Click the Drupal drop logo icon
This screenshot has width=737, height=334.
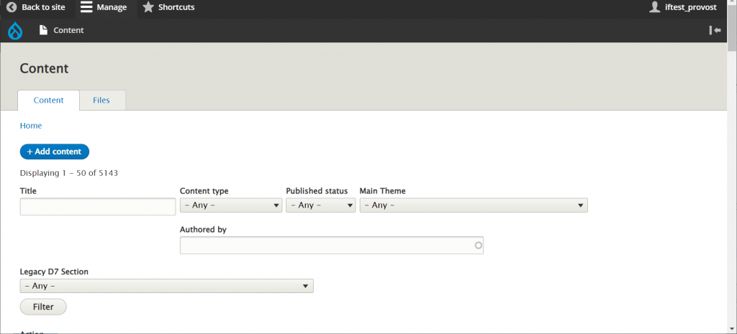pos(15,31)
